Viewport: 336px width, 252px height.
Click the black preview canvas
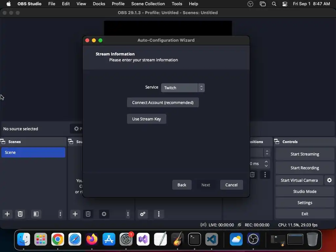(168, 28)
